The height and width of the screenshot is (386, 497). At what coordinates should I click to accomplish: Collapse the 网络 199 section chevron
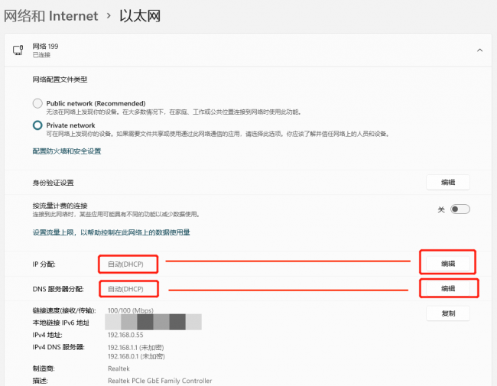[479, 50]
